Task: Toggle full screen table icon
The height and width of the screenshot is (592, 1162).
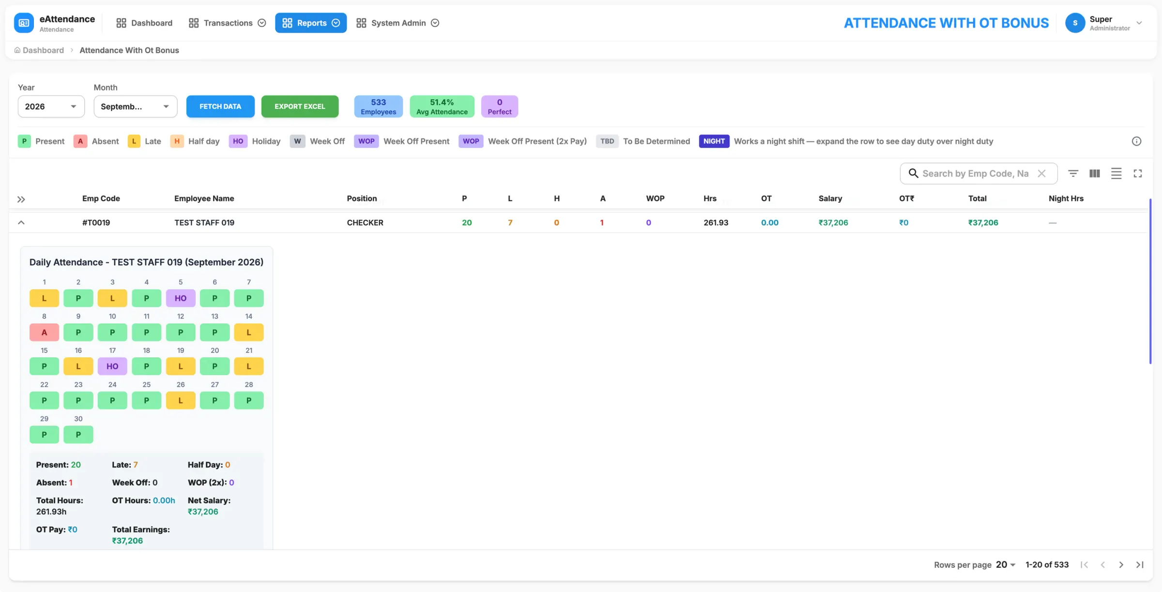Action: (x=1137, y=173)
